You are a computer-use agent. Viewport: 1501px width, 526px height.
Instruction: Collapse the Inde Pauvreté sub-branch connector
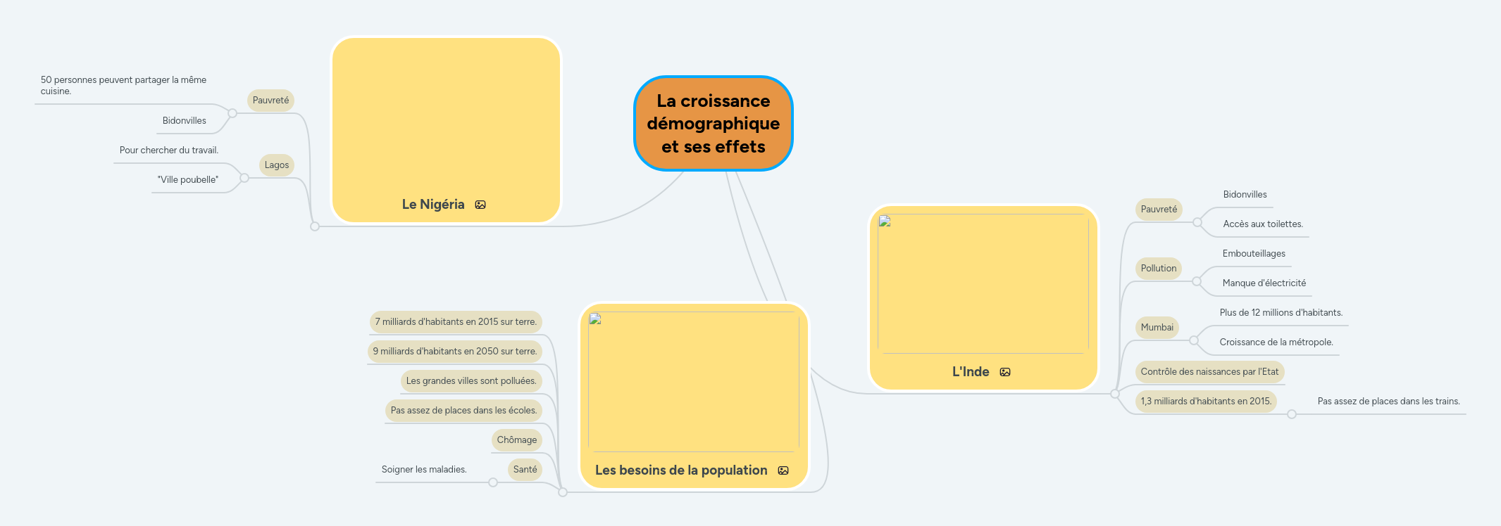1197,222
